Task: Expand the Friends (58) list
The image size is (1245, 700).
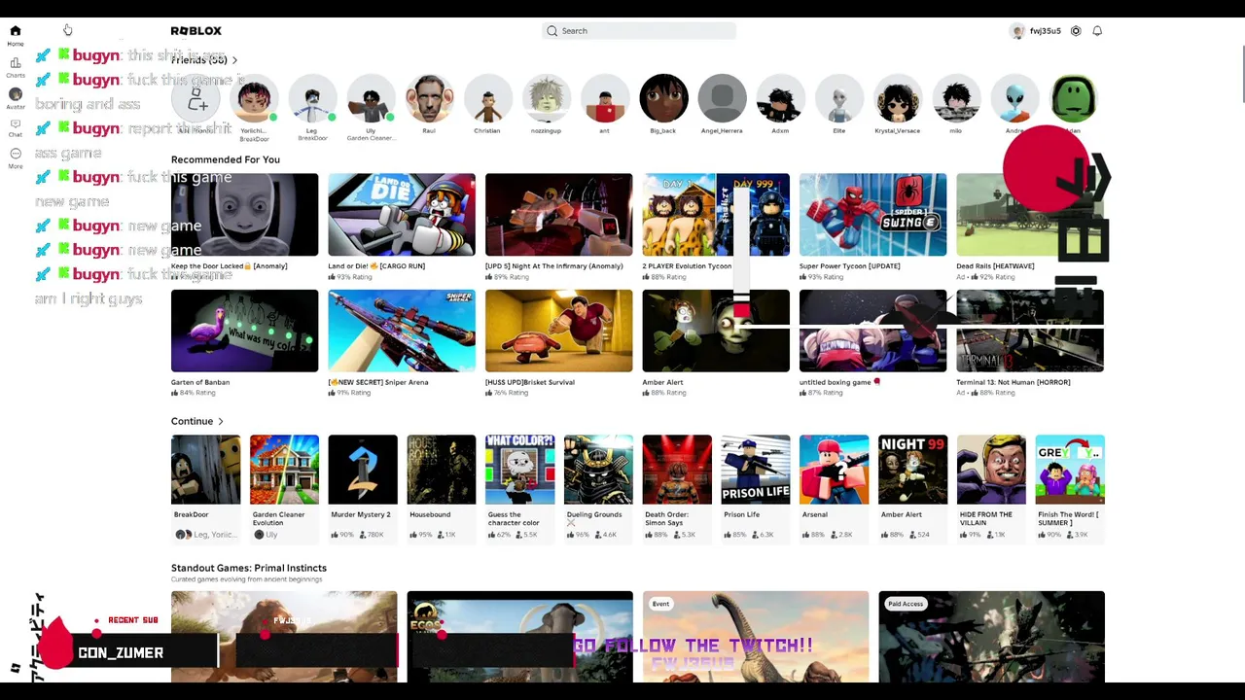Action: tap(204, 60)
